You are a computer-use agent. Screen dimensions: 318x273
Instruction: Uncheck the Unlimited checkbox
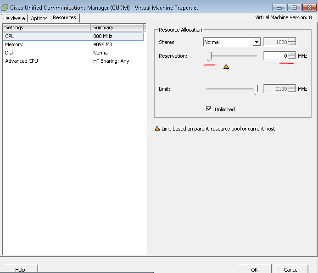pyautogui.click(x=209, y=109)
